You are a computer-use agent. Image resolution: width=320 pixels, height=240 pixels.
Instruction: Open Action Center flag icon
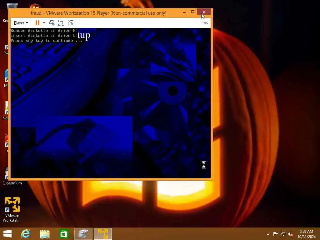click(276, 234)
